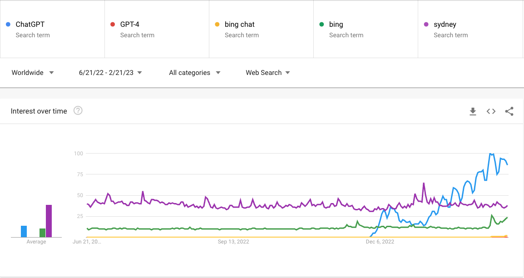Click the purple sydney average bar
524x278 pixels.
click(x=49, y=221)
